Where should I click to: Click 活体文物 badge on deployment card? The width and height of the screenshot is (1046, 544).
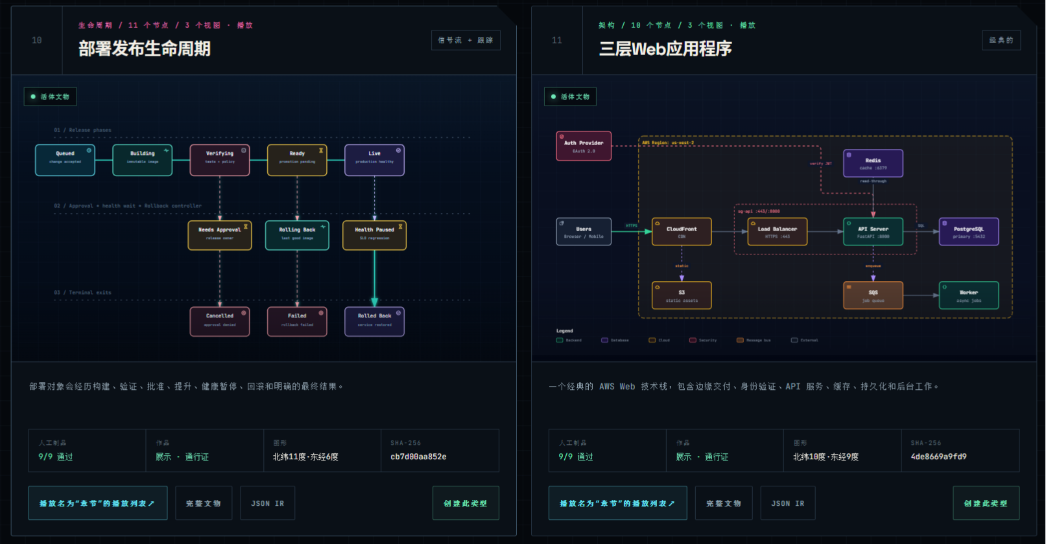tap(51, 96)
